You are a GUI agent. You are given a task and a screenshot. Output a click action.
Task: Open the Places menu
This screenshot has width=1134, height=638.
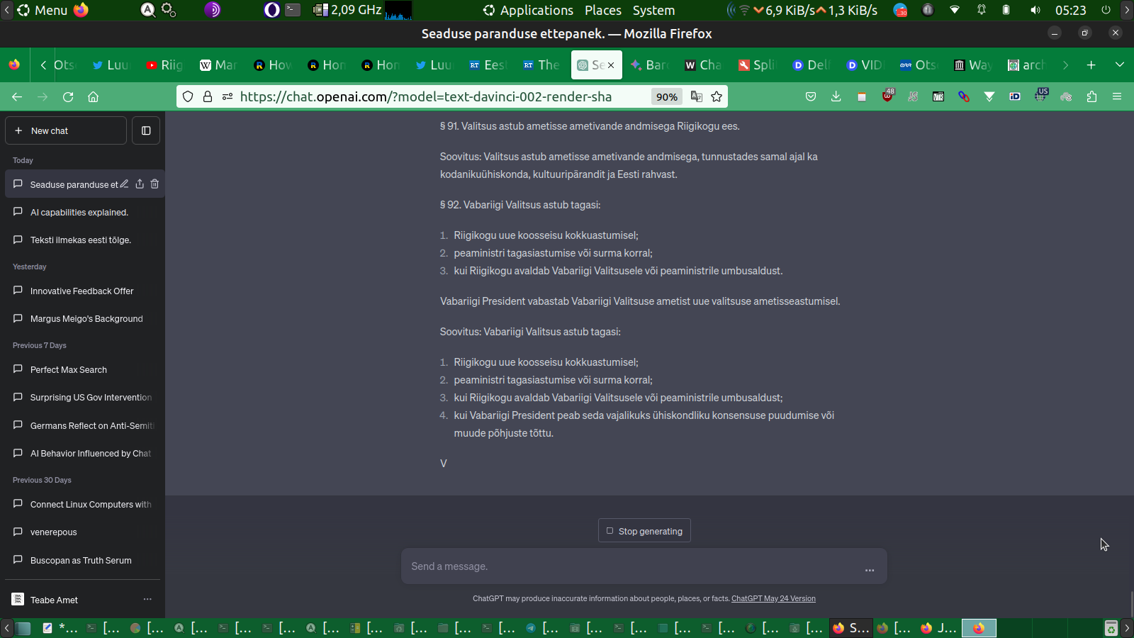pyautogui.click(x=603, y=10)
